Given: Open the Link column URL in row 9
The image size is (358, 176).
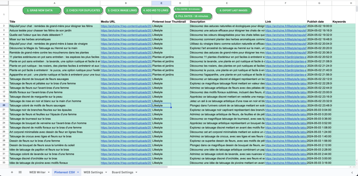Looking at the screenshot, I should (286, 57).
